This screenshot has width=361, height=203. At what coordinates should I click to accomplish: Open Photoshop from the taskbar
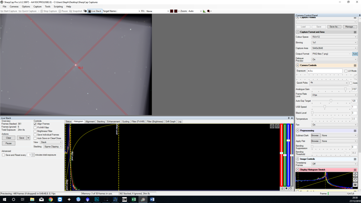(x=97, y=199)
